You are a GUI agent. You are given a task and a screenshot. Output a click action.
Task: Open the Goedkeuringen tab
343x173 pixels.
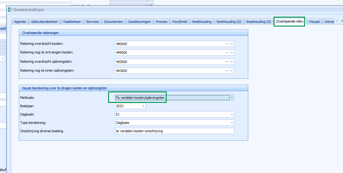(x=139, y=22)
